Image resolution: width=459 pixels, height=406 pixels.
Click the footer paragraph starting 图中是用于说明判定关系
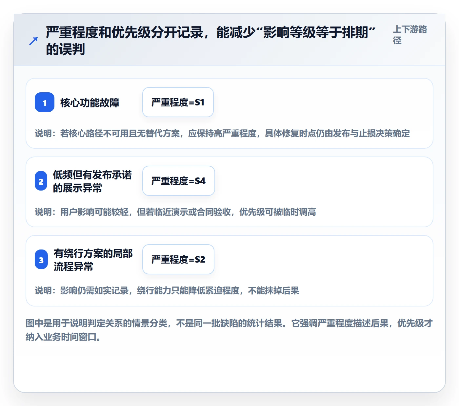click(229, 330)
